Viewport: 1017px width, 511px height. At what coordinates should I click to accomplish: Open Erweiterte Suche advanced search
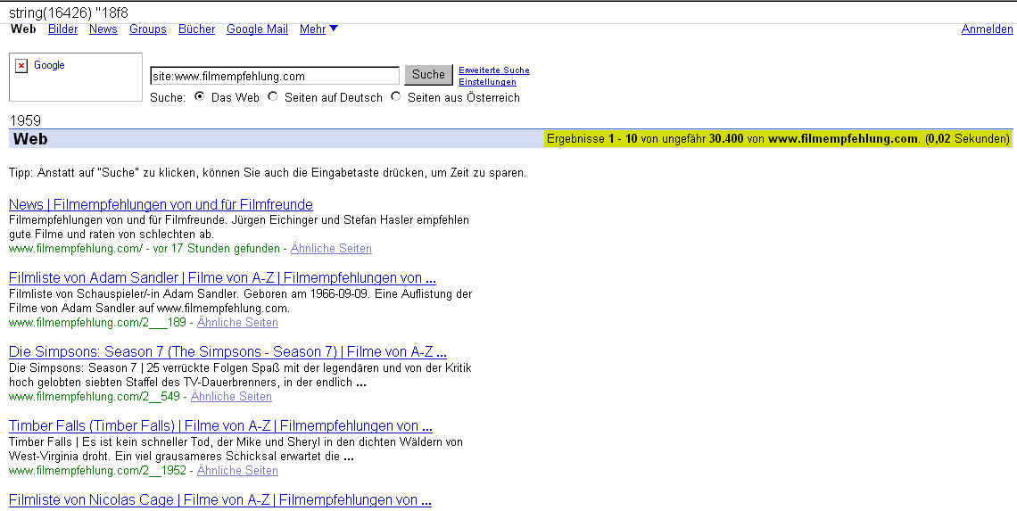point(493,70)
